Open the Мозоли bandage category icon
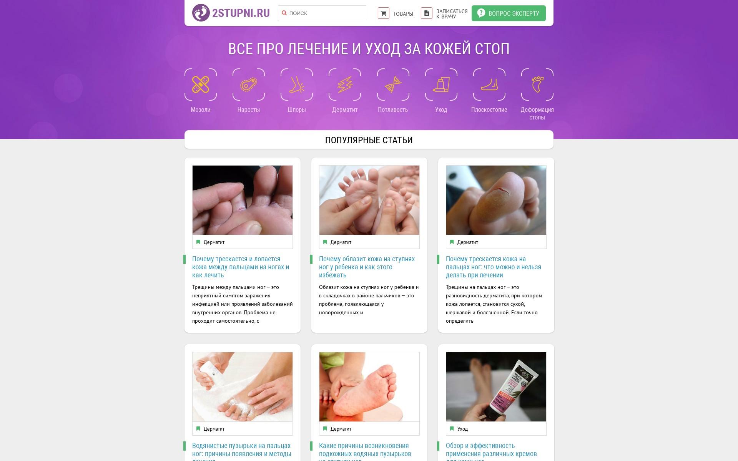Image resolution: width=738 pixels, height=461 pixels. (201, 85)
